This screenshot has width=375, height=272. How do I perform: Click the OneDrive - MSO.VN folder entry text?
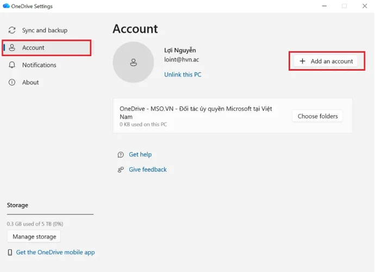(196, 113)
